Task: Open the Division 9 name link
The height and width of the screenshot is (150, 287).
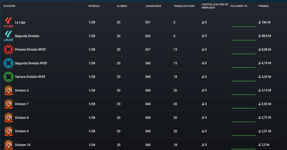Action: [22, 131]
